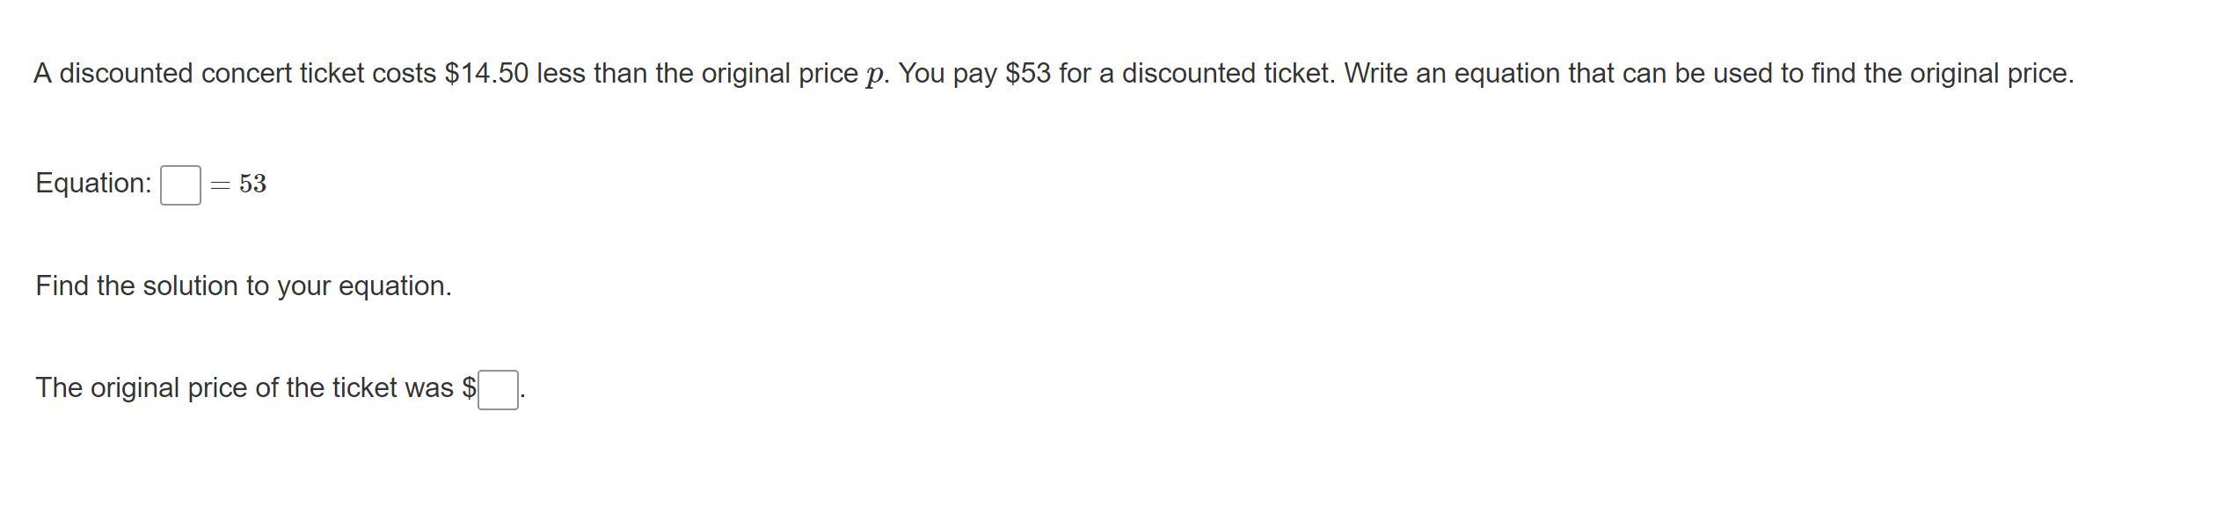Image resolution: width=2224 pixels, height=506 pixels.
Task: Click the Equation answer input box
Action: 180,185
